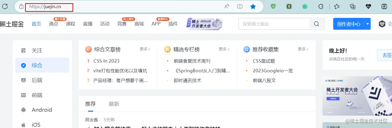Select 后端 category in sidebar

[x=42, y=80]
